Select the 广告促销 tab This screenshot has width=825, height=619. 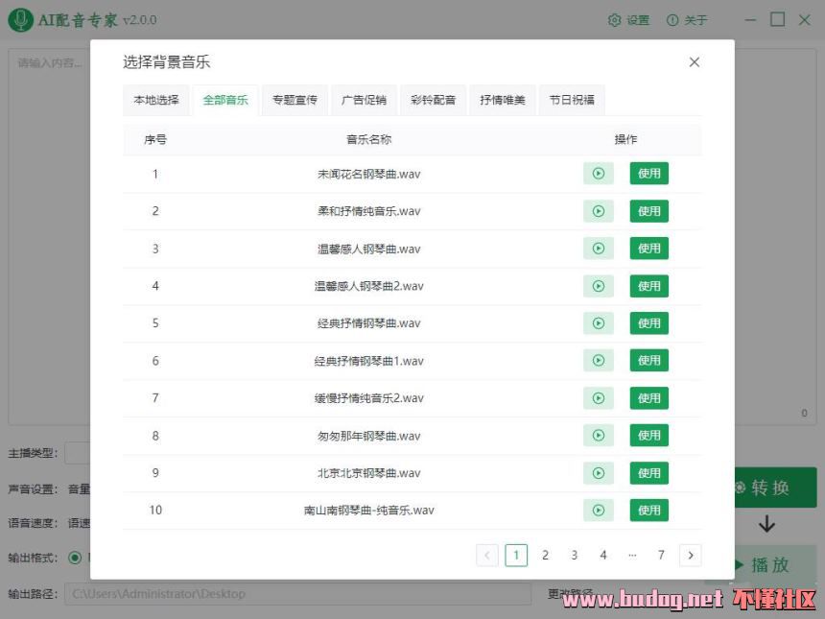(364, 100)
